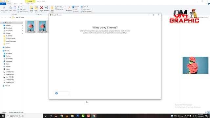This screenshot has width=210, height=118.
Task: Open the profile card in Chrome picker
Action: (62, 93)
